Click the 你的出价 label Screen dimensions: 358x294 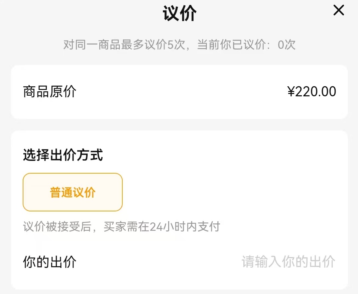pyautogui.click(x=50, y=262)
